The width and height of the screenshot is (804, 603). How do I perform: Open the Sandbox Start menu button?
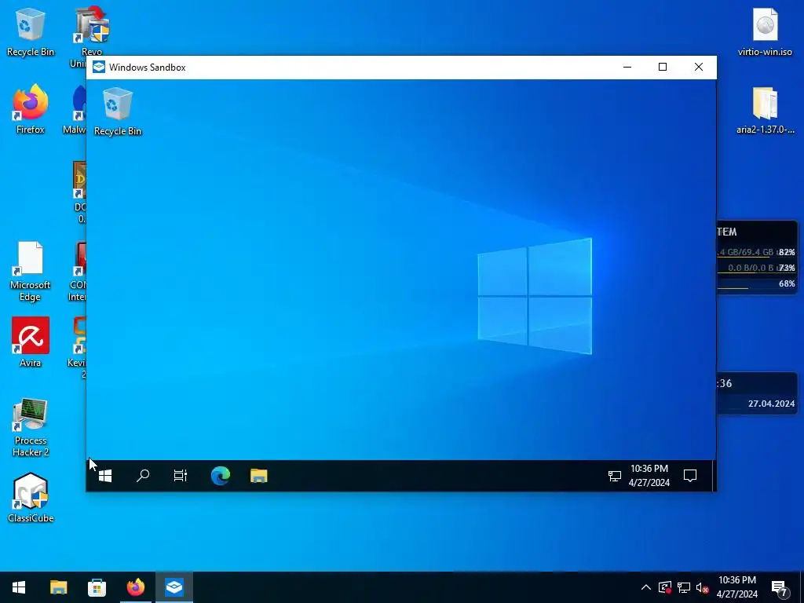pos(105,476)
